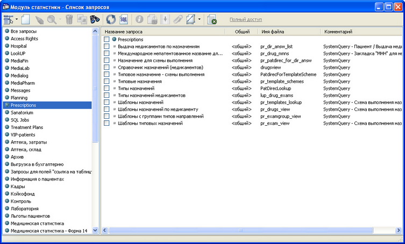Click horizontal scrollbar left arrow
This screenshot has height=244, width=405.
(104, 230)
